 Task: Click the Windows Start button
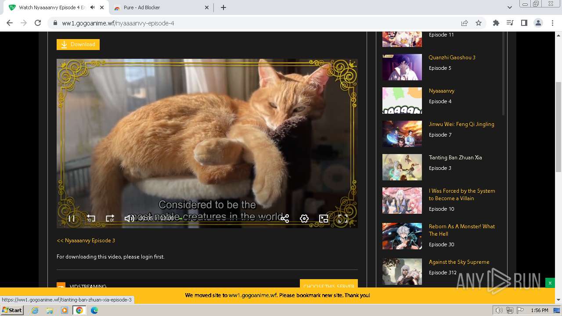[x=12, y=310]
